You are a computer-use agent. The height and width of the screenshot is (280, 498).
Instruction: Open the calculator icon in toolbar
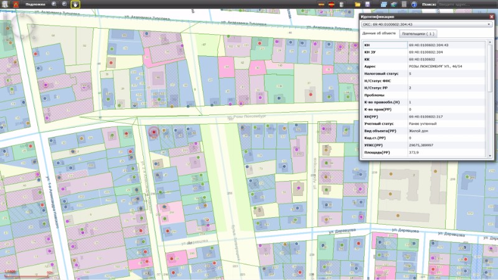coord(404,4)
